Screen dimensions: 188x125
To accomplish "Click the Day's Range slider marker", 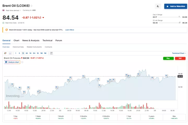I will [x=179, y=17].
